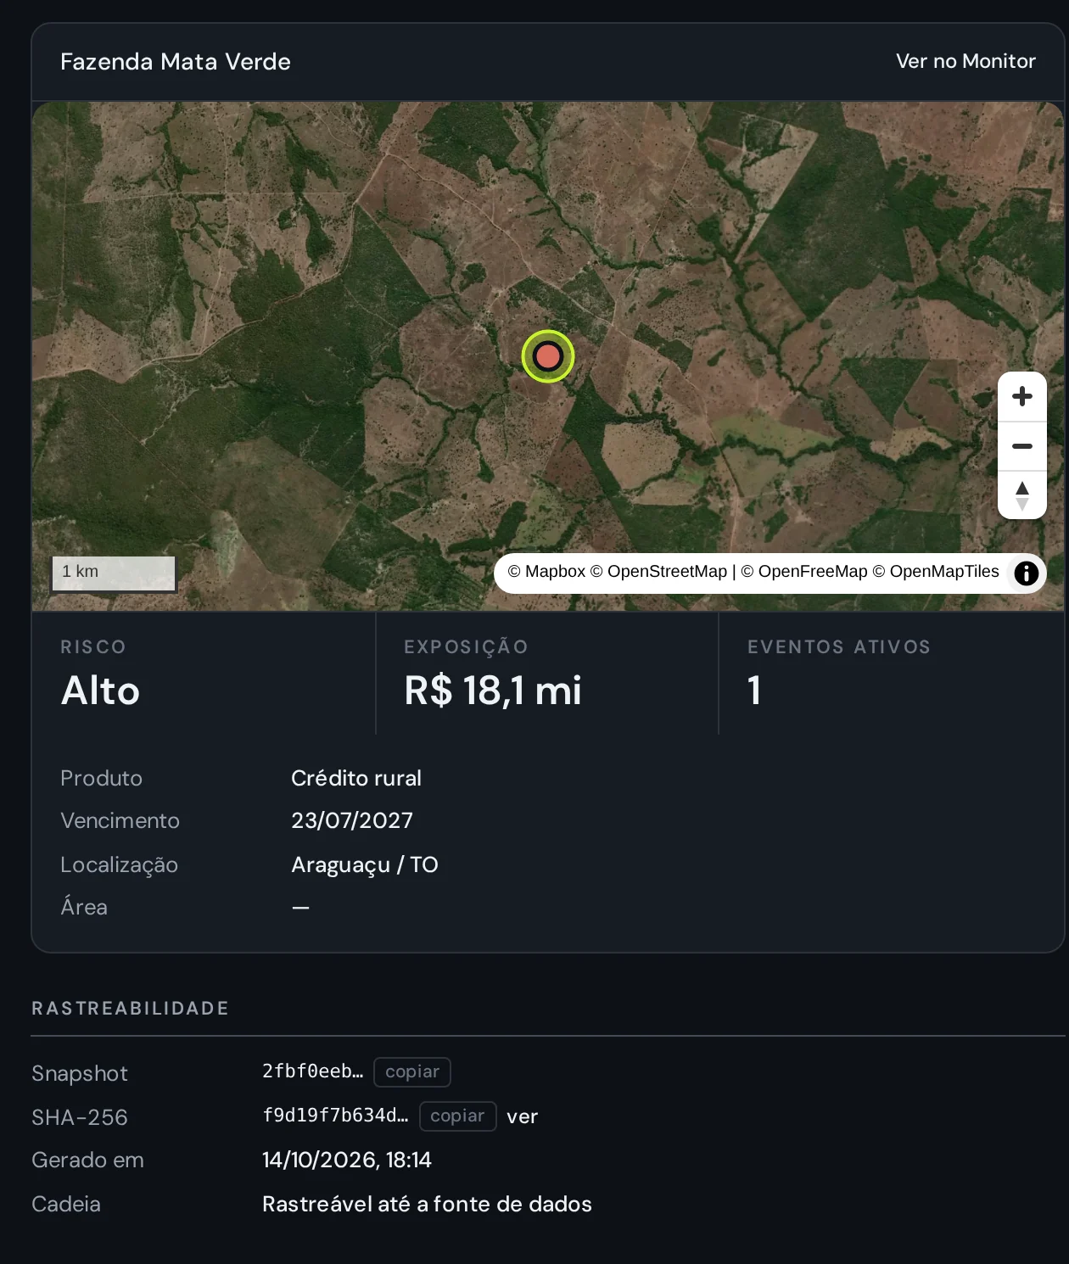This screenshot has width=1069, height=1264.
Task: Select the active events count '1'
Action: tap(754, 691)
